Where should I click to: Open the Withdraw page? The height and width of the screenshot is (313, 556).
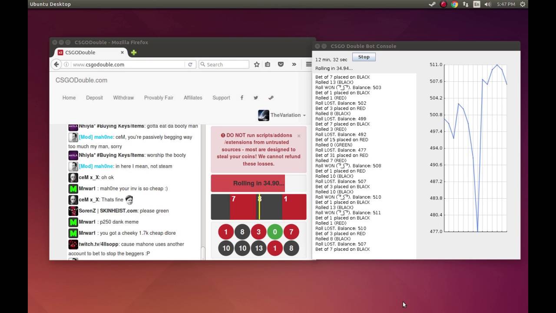(x=123, y=98)
